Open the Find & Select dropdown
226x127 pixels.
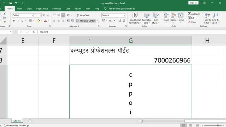click(x=215, y=18)
